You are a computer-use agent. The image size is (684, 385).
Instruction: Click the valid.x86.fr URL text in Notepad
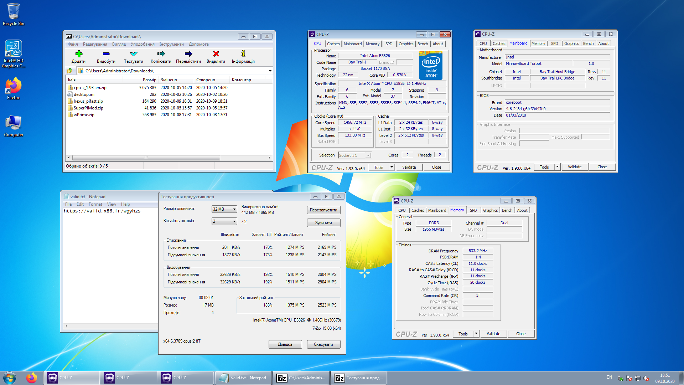click(102, 211)
